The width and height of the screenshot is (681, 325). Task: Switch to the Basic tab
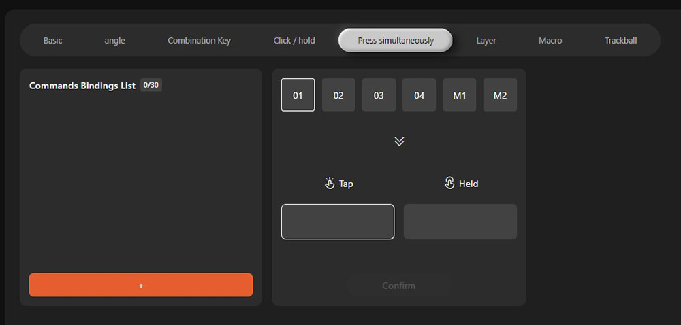[x=52, y=40]
